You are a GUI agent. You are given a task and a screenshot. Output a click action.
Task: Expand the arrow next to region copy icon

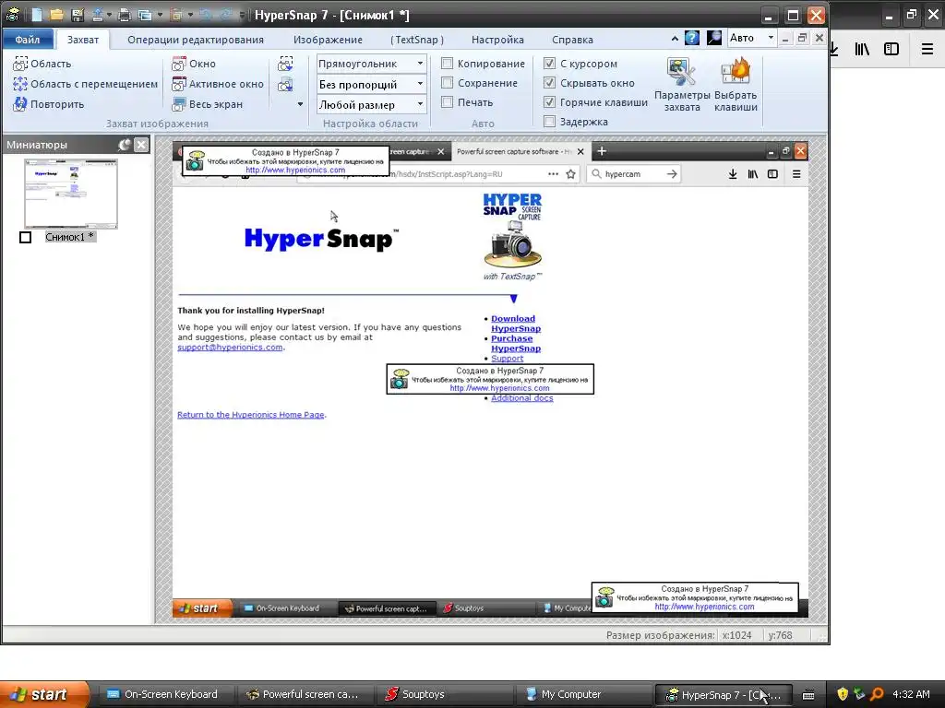click(x=190, y=15)
